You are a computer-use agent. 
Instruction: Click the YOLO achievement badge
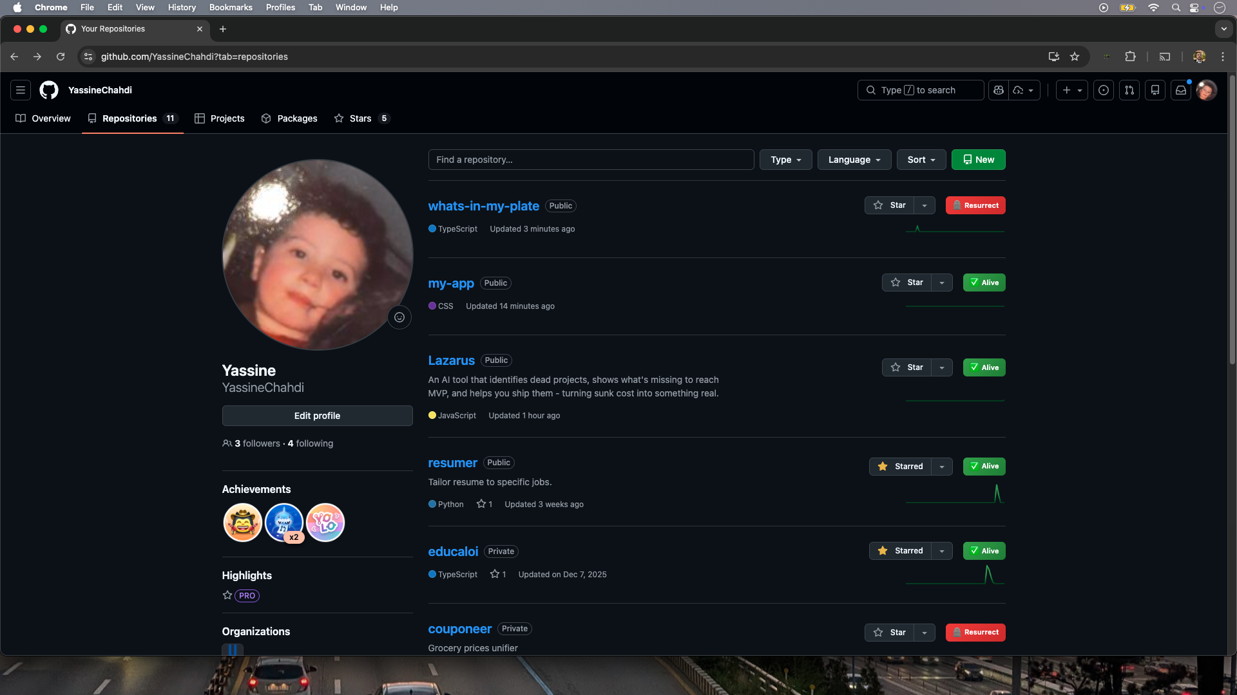pyautogui.click(x=325, y=523)
